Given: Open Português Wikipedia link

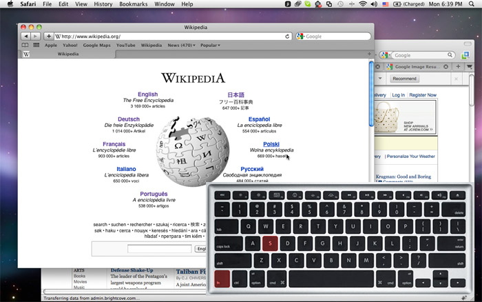Looking at the screenshot, I should pyautogui.click(x=154, y=194).
